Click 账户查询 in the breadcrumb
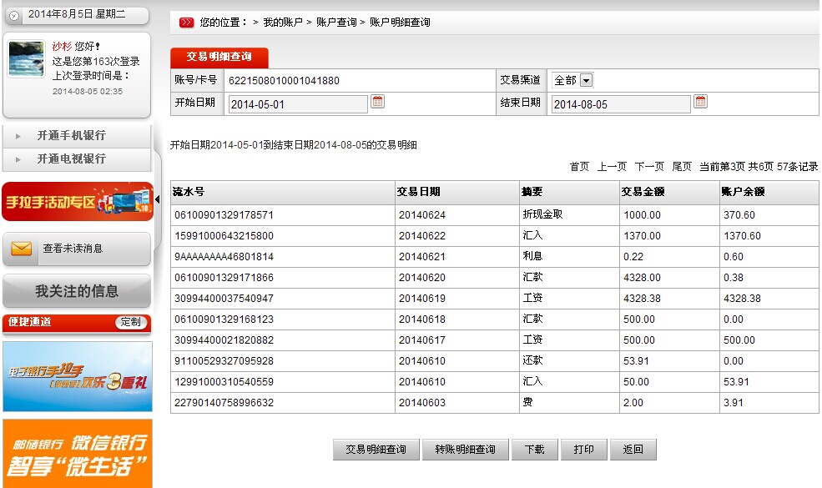 click(336, 23)
